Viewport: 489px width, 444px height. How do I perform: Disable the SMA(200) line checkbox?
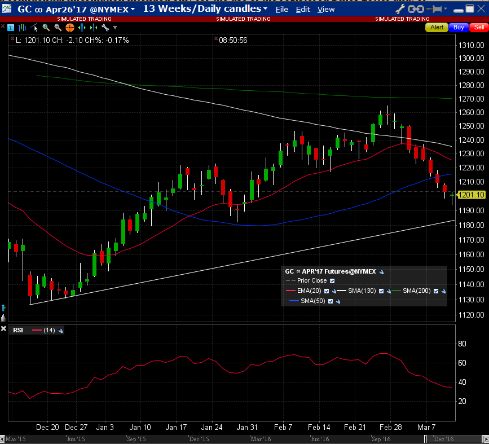click(x=435, y=291)
